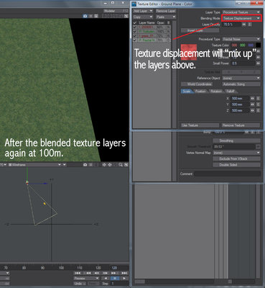This screenshot has width=265, height=288.
Task: Open the Layer Type dropdown
Action: pos(241,12)
